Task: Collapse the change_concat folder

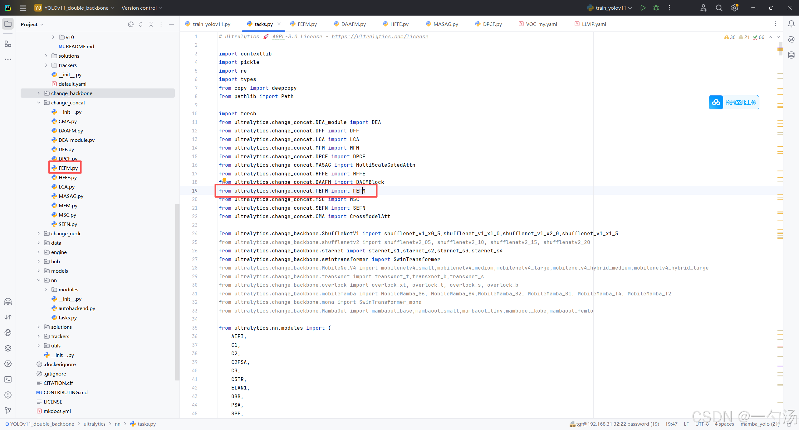Action: pos(39,103)
